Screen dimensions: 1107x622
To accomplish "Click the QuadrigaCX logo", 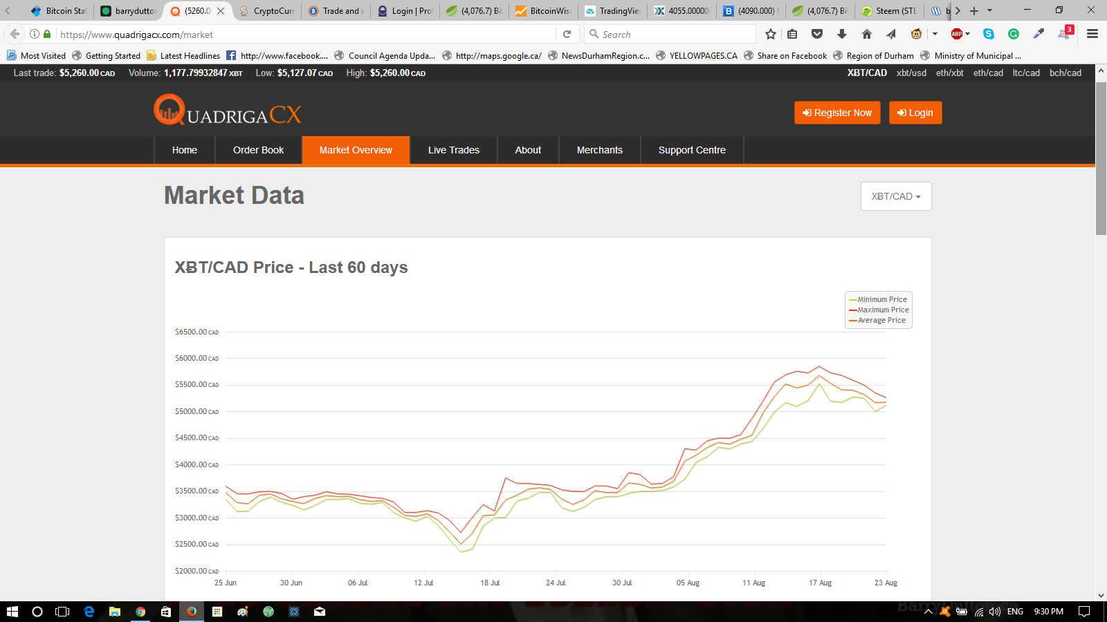I will point(228,111).
